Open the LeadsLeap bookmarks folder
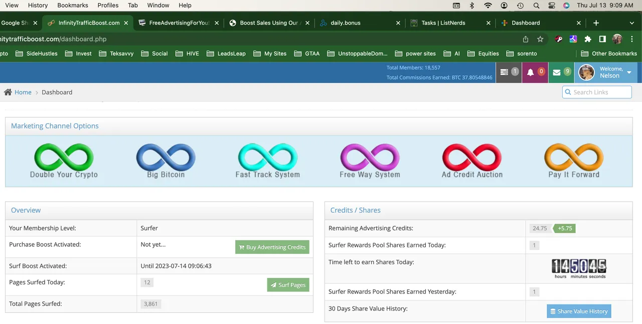The height and width of the screenshot is (324, 642). [x=226, y=54]
